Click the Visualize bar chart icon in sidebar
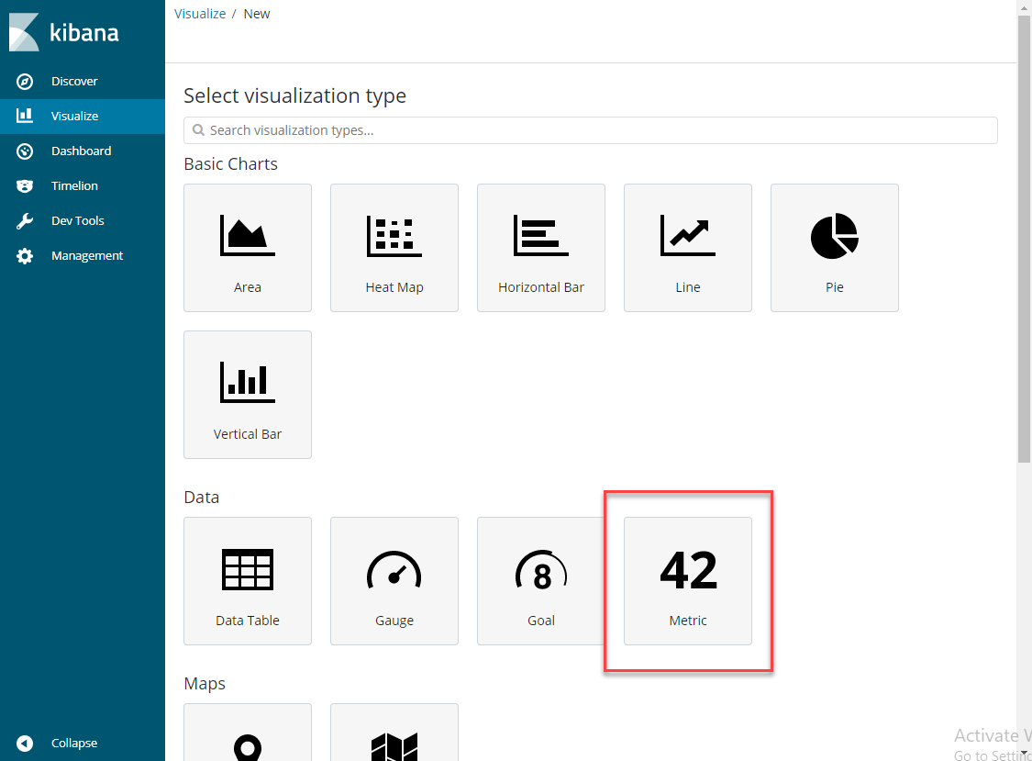 [x=25, y=116]
